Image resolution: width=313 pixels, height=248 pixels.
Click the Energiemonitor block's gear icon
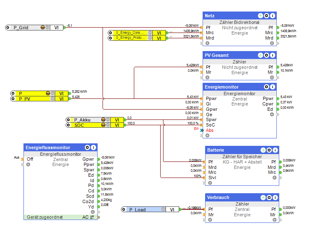coord(266,87)
